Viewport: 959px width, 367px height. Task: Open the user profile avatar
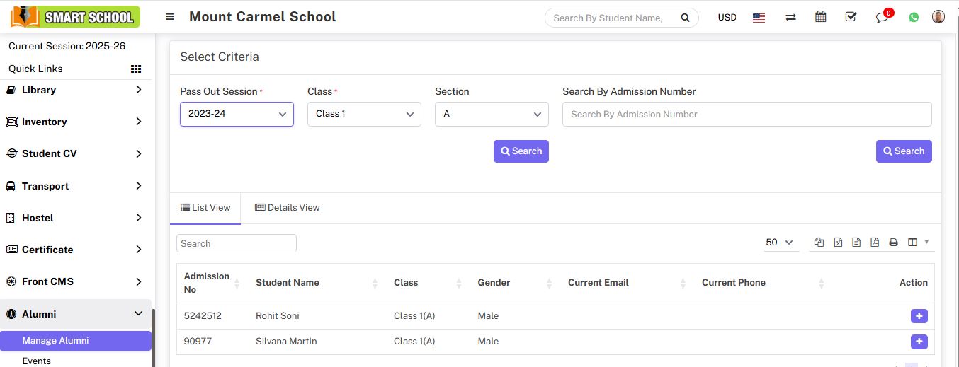click(938, 17)
